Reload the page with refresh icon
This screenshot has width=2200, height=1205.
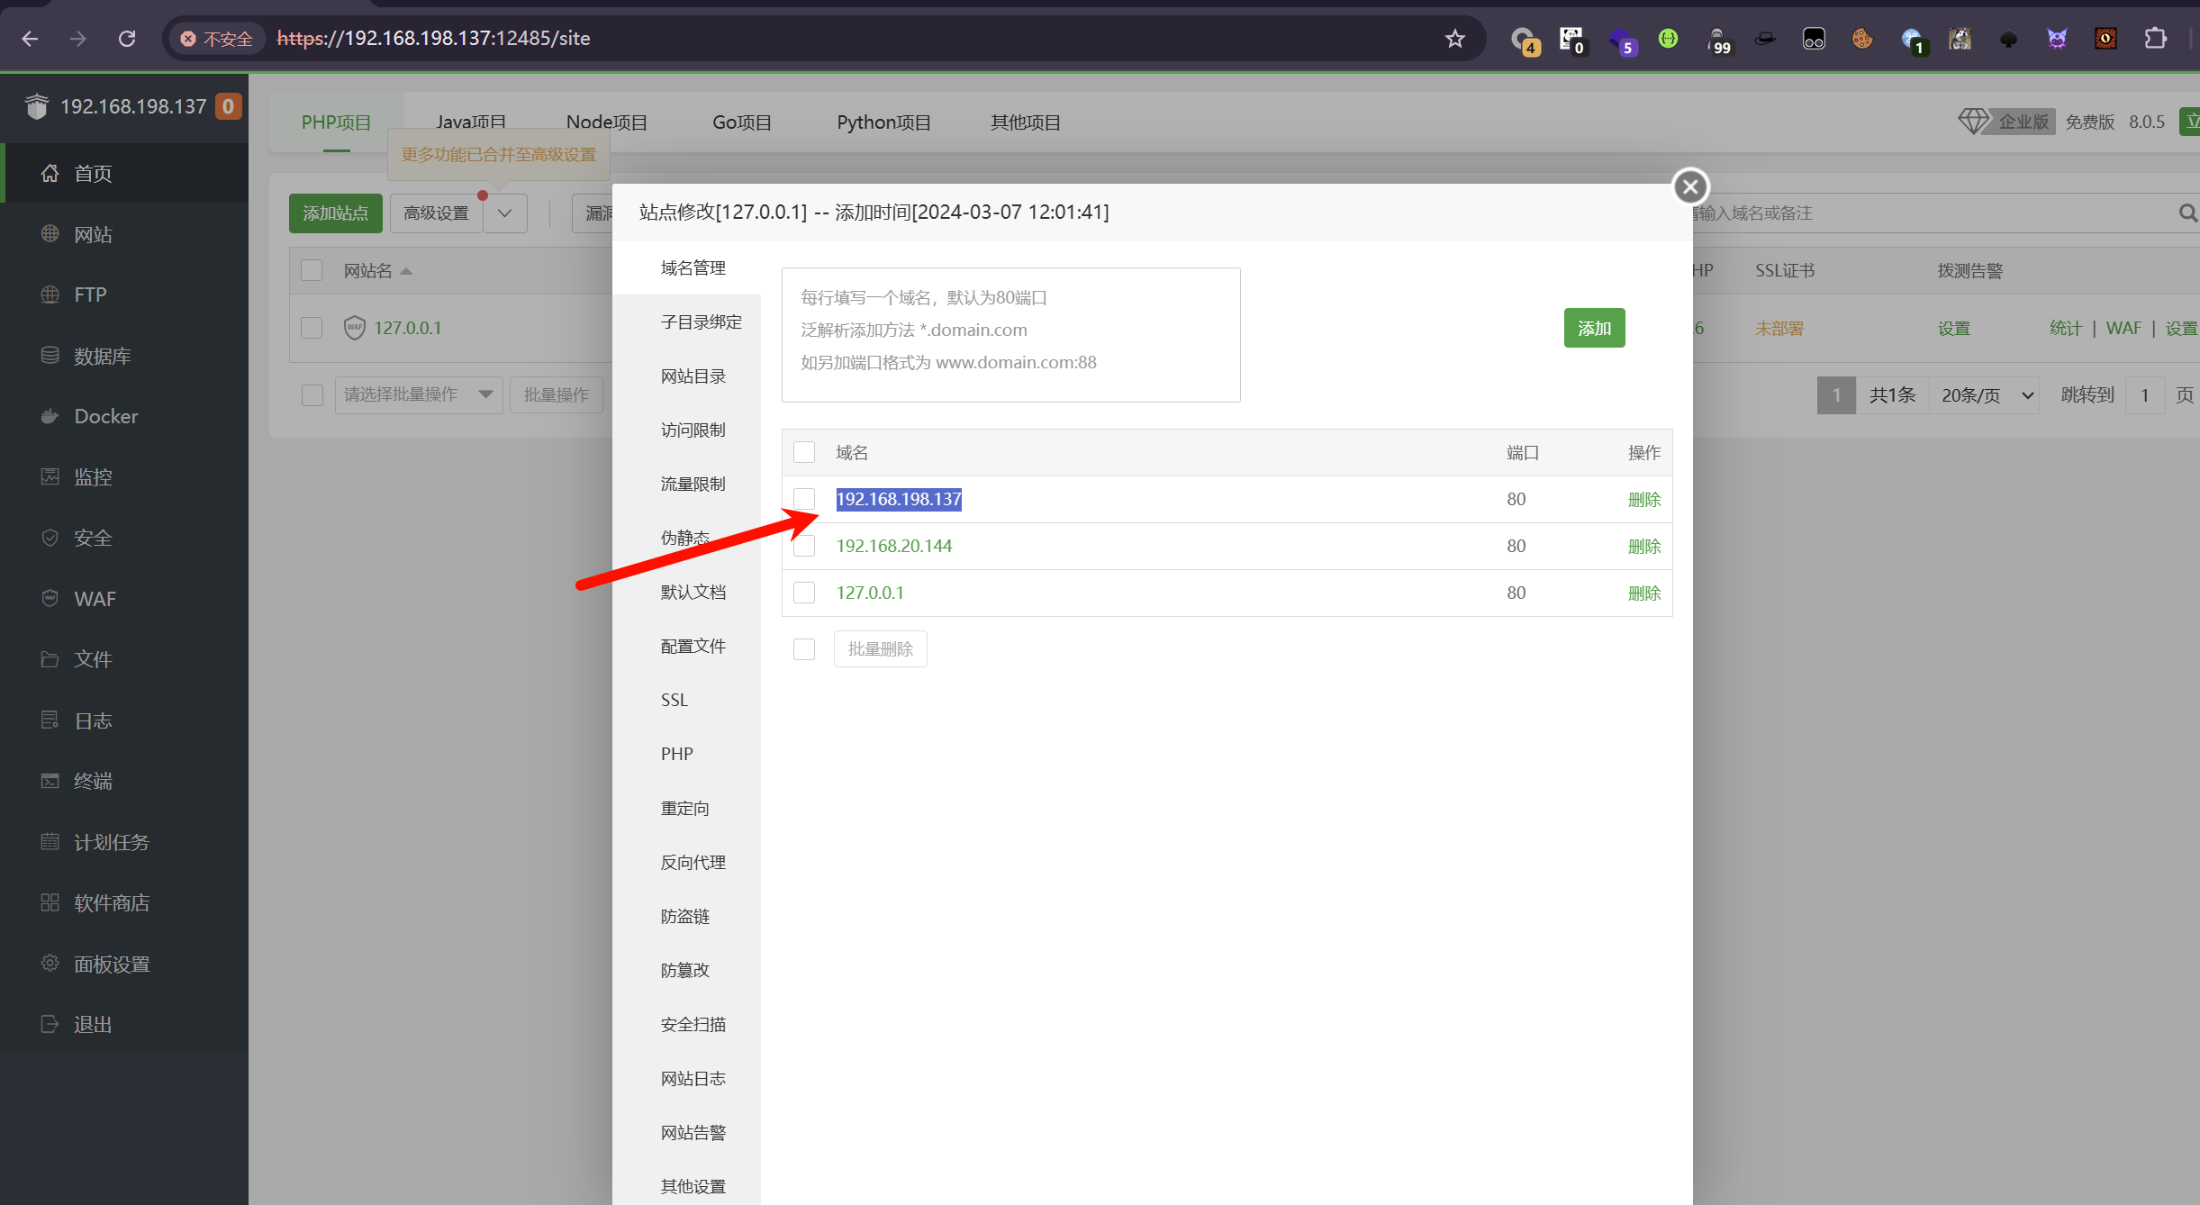[x=127, y=39]
